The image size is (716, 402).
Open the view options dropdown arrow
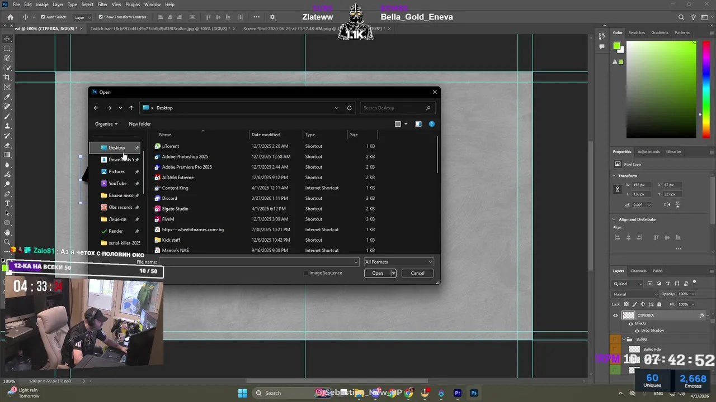(x=406, y=124)
